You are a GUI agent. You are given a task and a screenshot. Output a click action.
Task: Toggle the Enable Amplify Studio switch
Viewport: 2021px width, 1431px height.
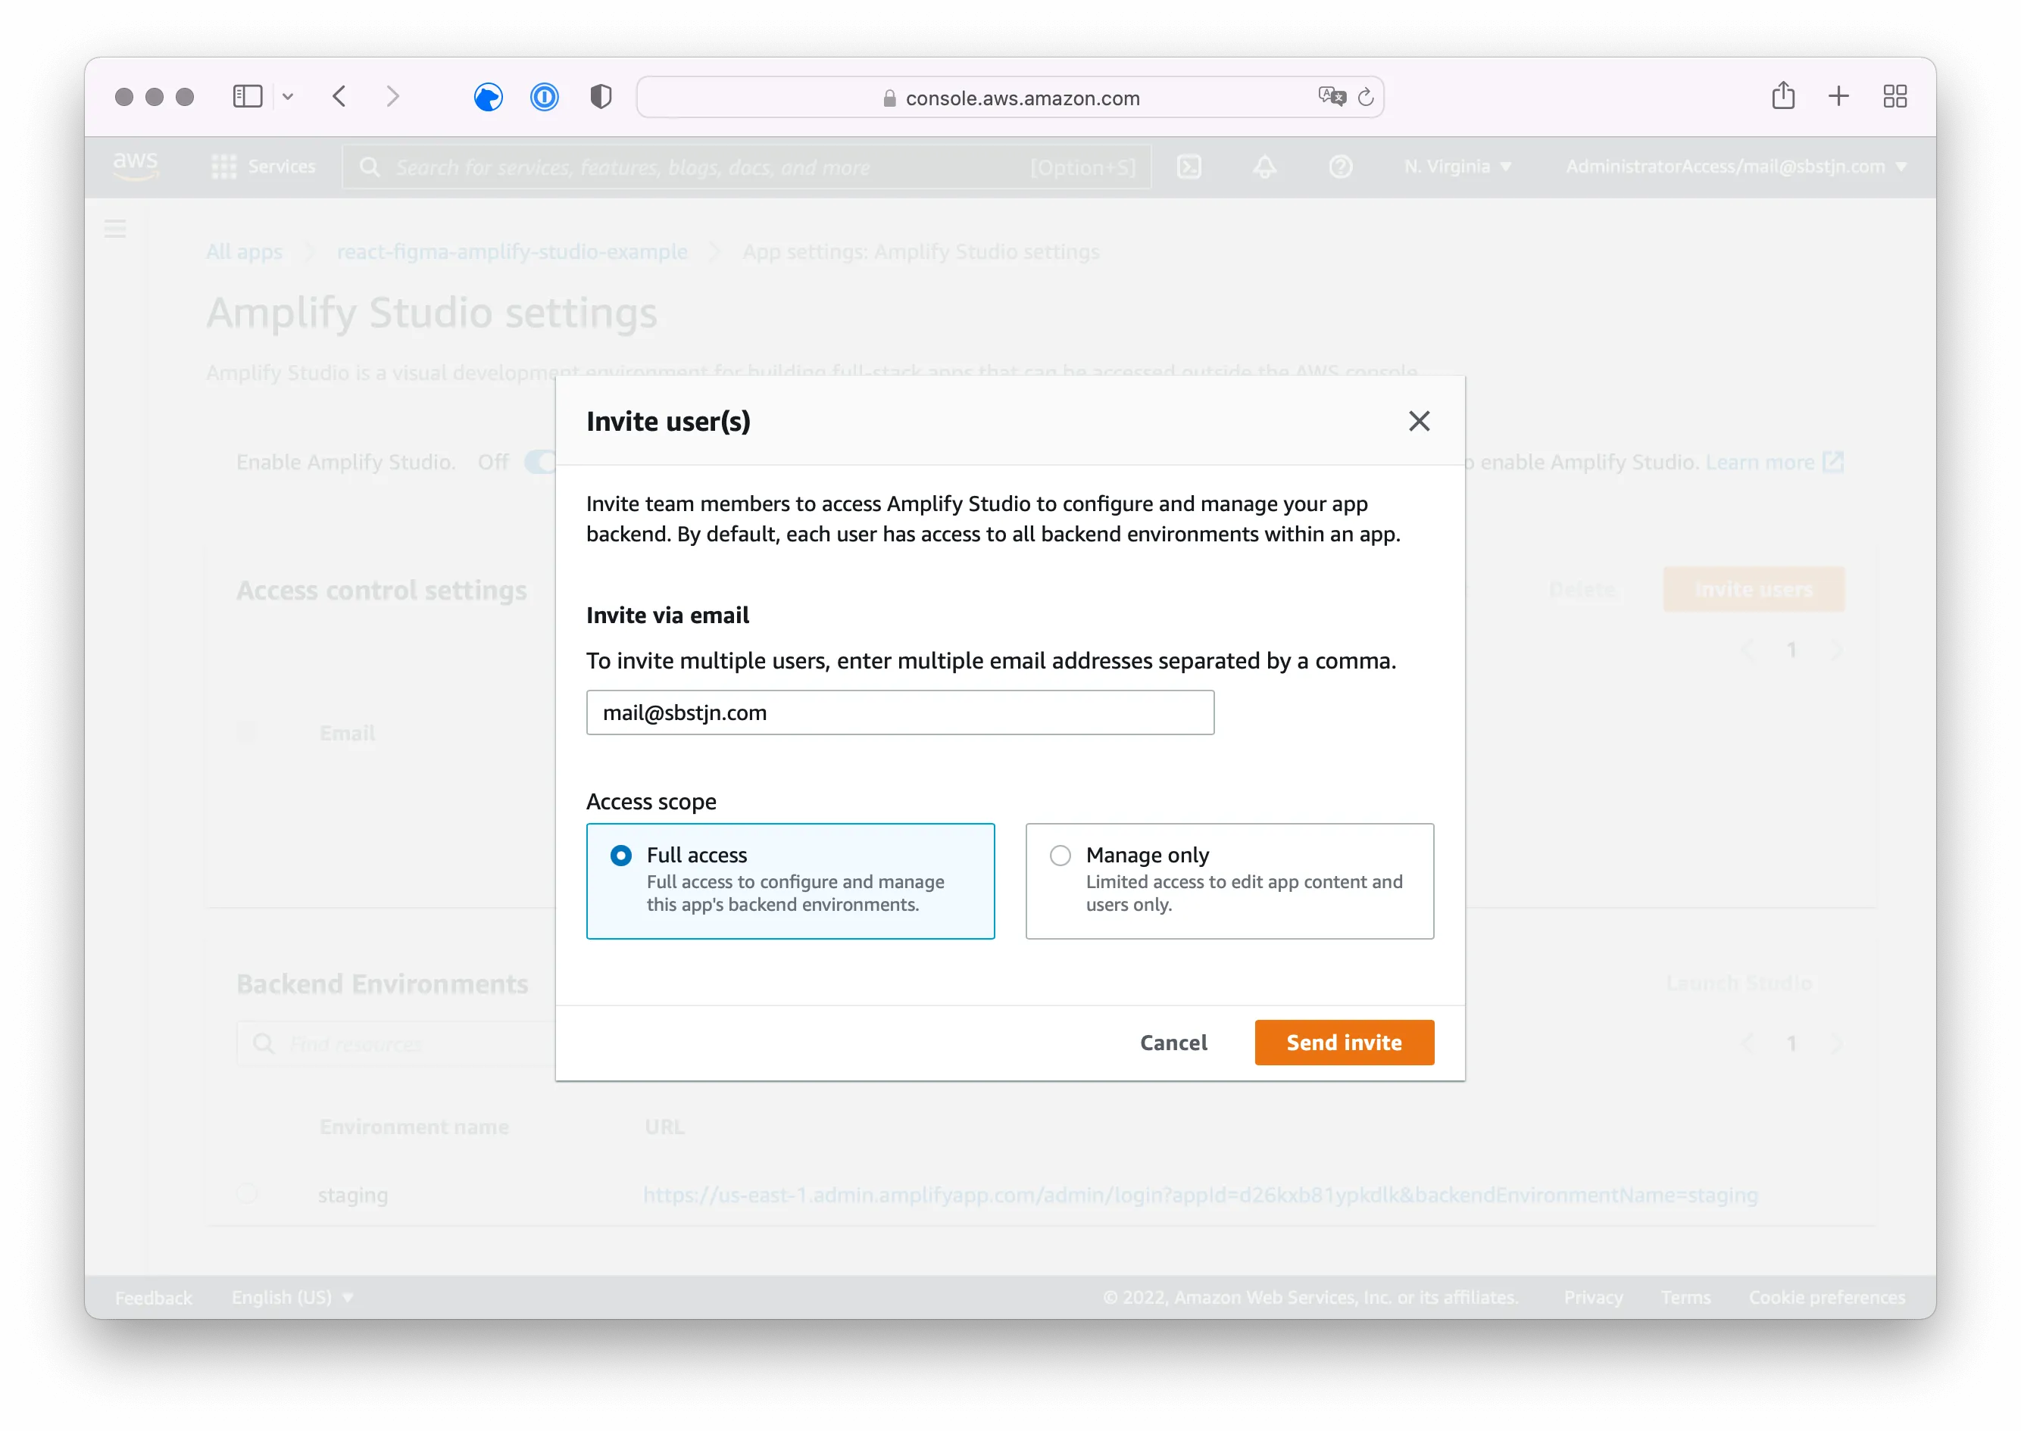tap(541, 462)
